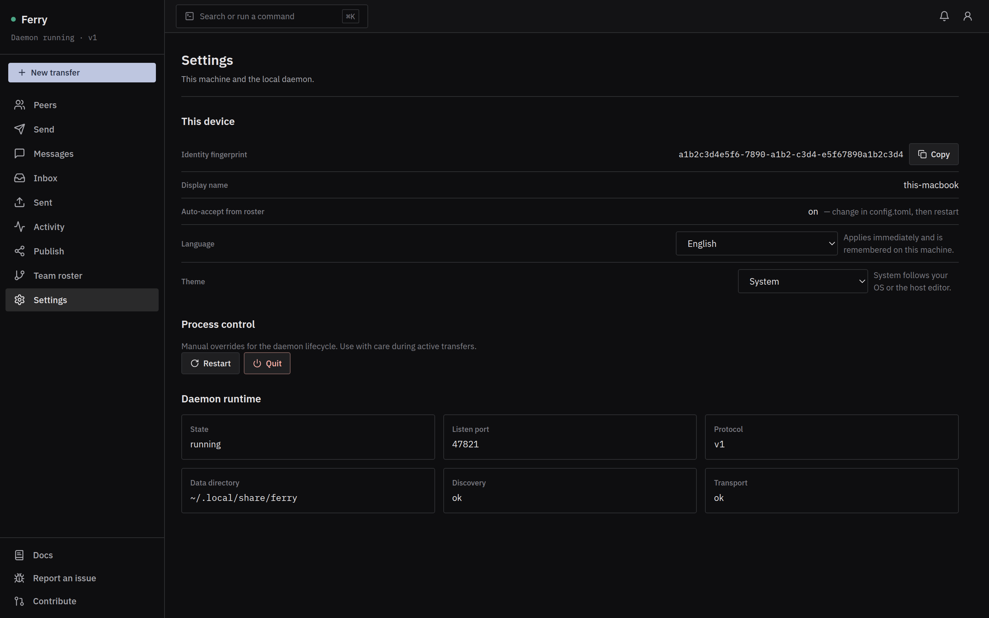Open the Activity page label
The width and height of the screenshot is (989, 618).
click(49, 227)
